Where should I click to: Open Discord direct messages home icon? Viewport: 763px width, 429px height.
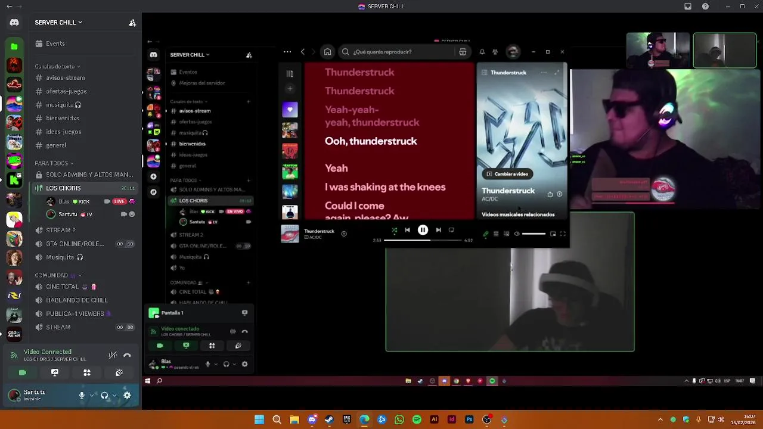click(14, 23)
